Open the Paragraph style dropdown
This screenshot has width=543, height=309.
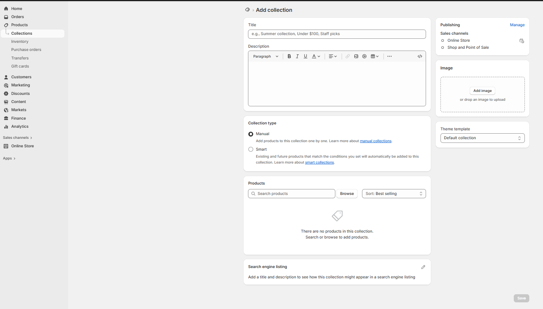(x=266, y=56)
